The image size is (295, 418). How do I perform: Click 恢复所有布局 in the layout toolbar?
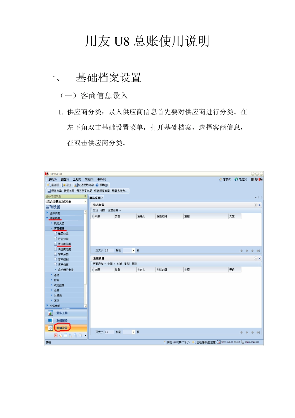[x=102, y=191]
